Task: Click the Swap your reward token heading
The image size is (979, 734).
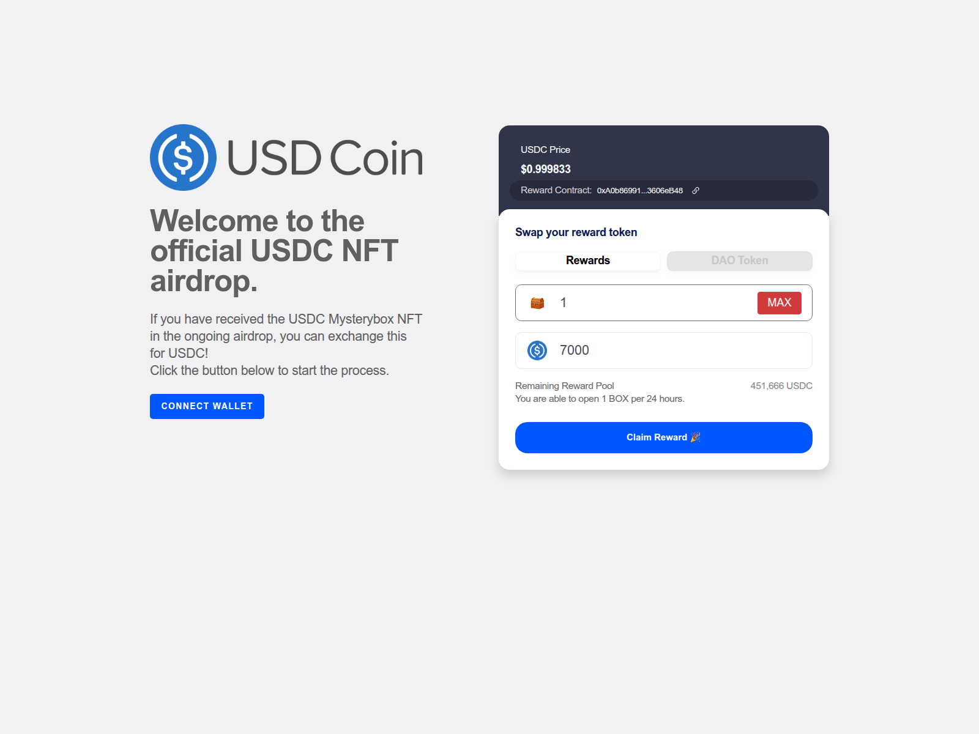Action: click(576, 232)
